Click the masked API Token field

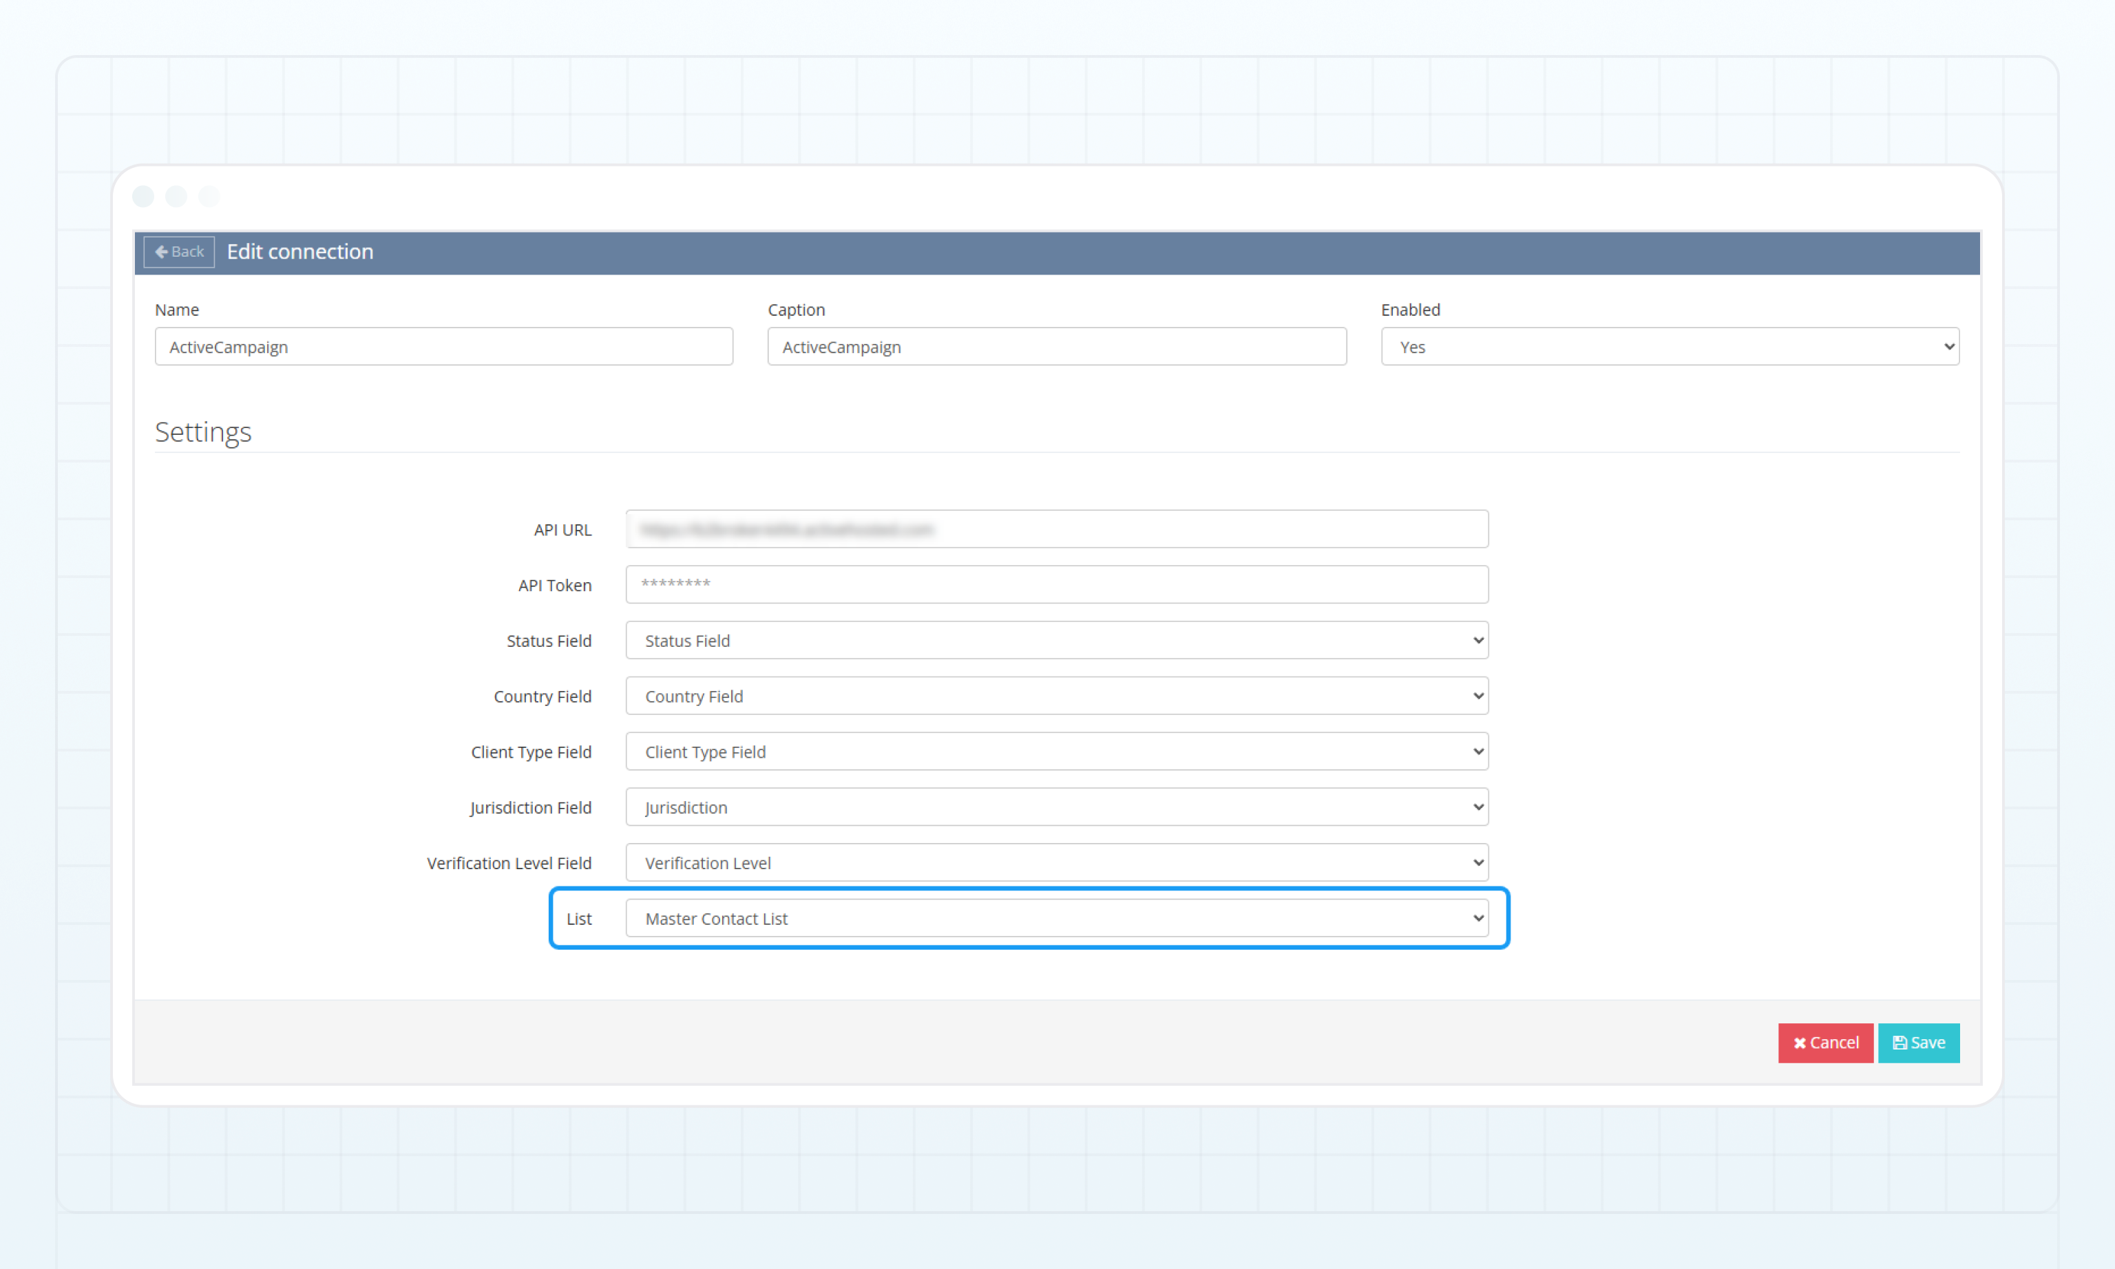[x=1056, y=584]
